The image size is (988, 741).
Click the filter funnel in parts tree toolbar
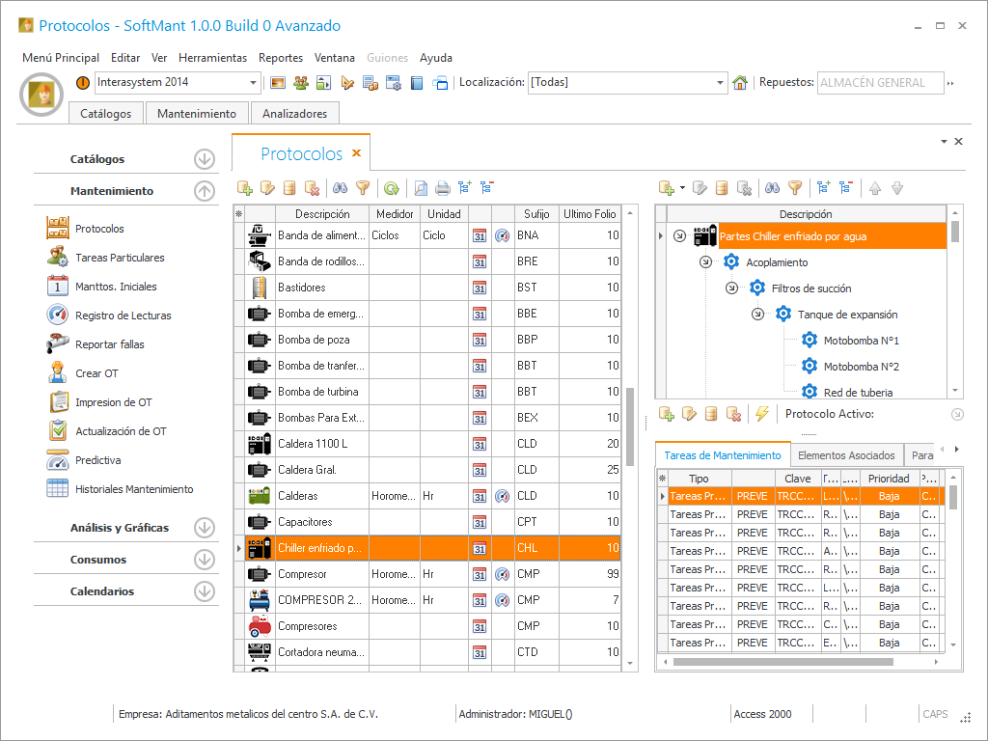pos(794,188)
